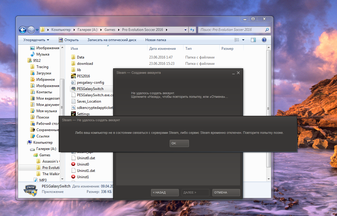Click the НАЗАД button in Steam
This screenshot has height=216, width=337.
[165, 193]
